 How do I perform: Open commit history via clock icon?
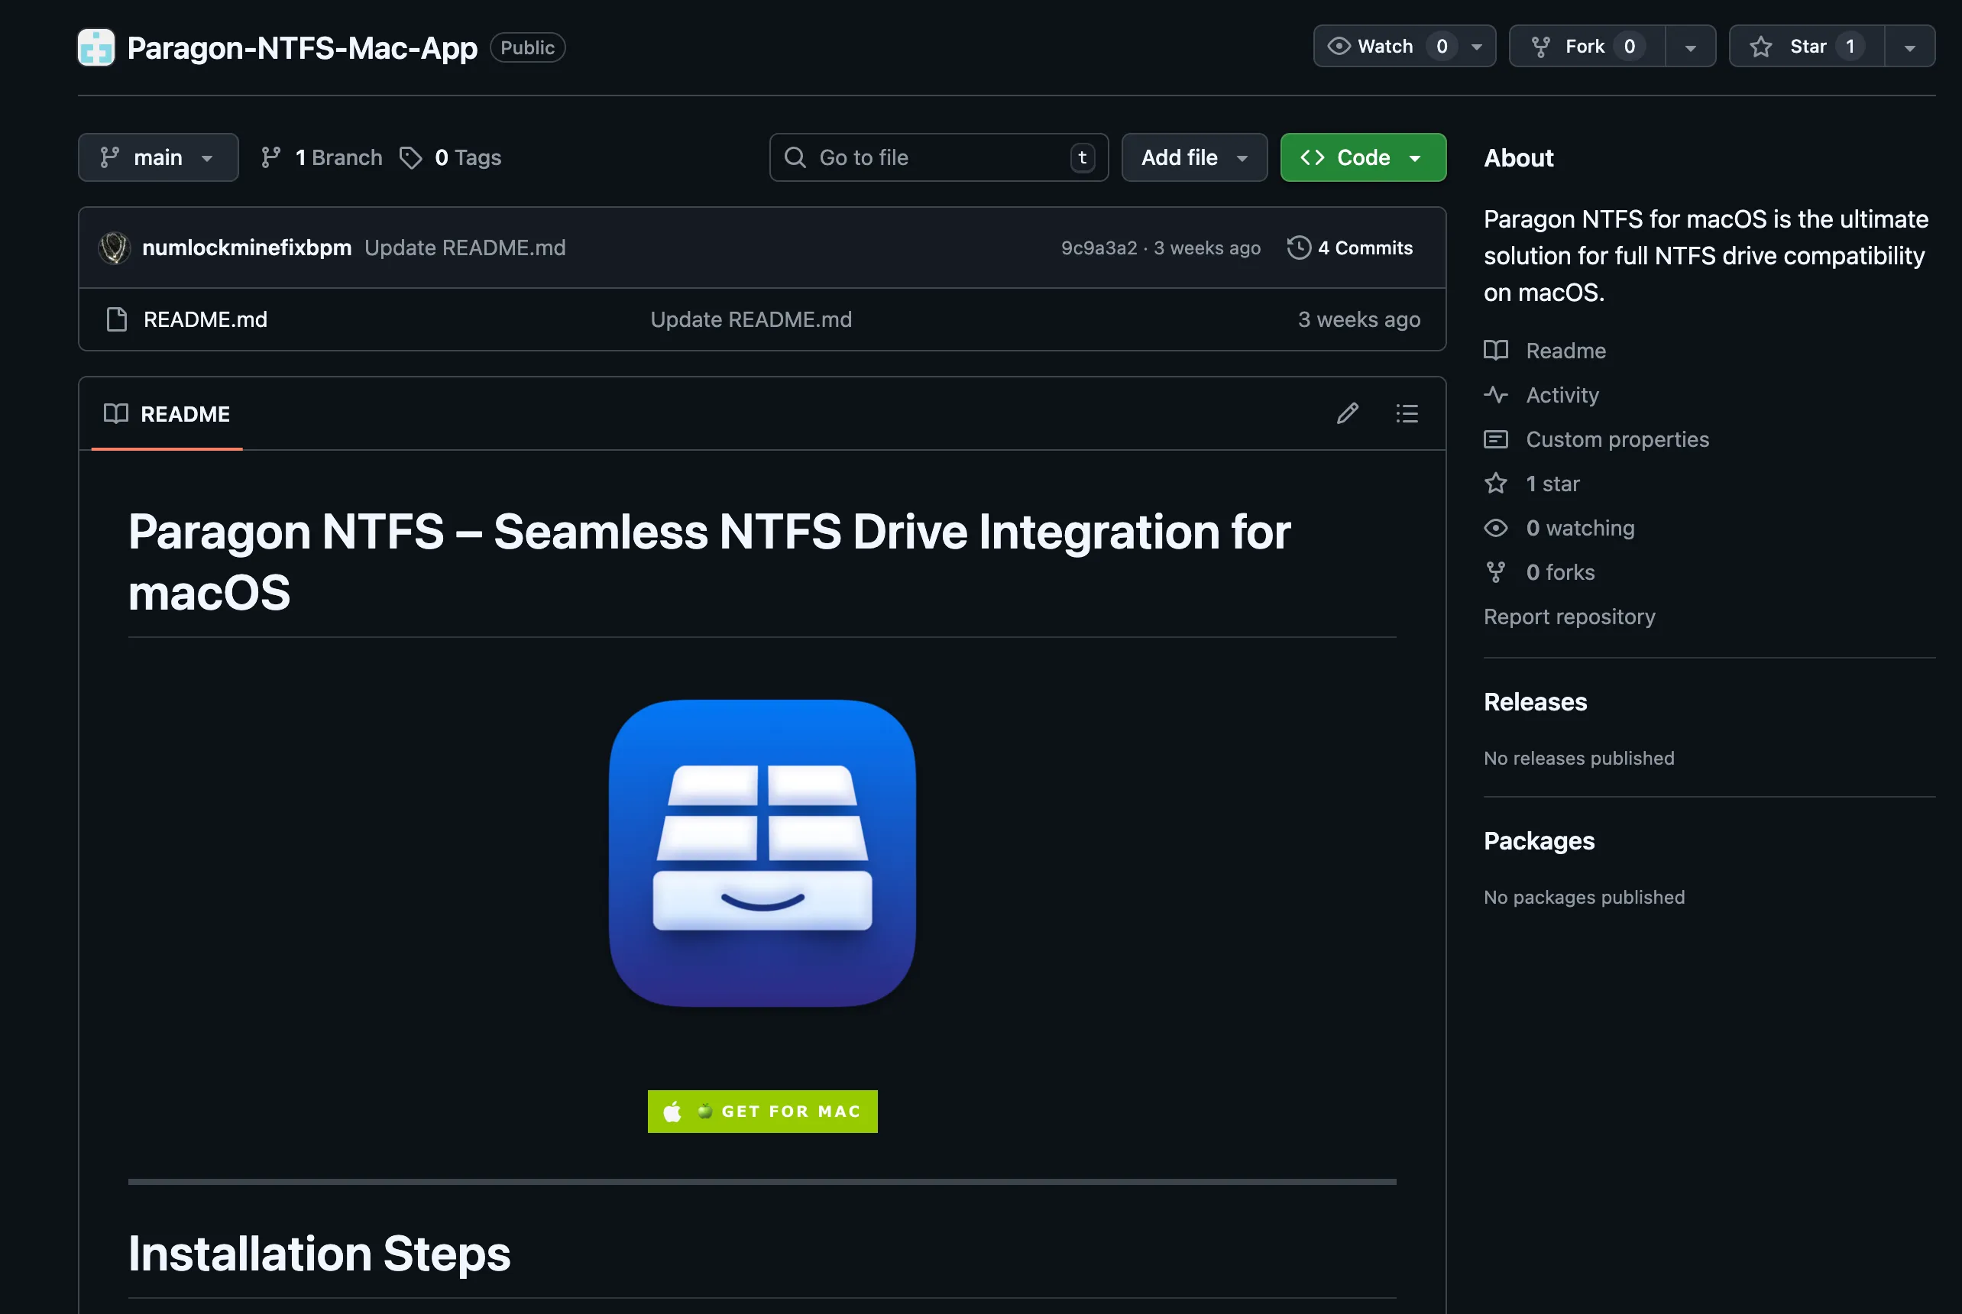pyautogui.click(x=1298, y=248)
